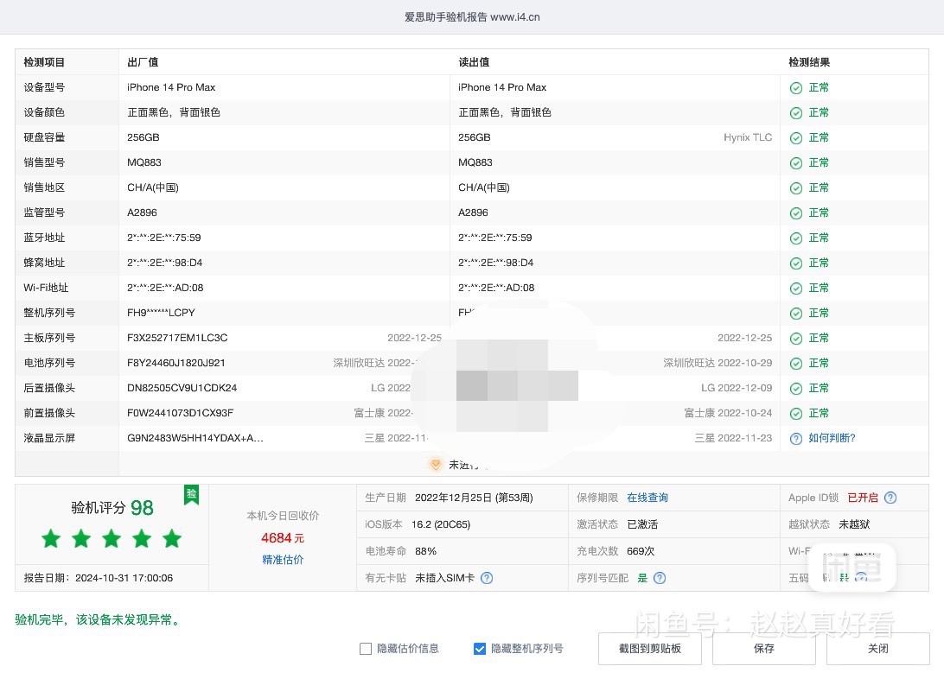Click activation status 已激活
The image size is (944, 679).
point(642,524)
